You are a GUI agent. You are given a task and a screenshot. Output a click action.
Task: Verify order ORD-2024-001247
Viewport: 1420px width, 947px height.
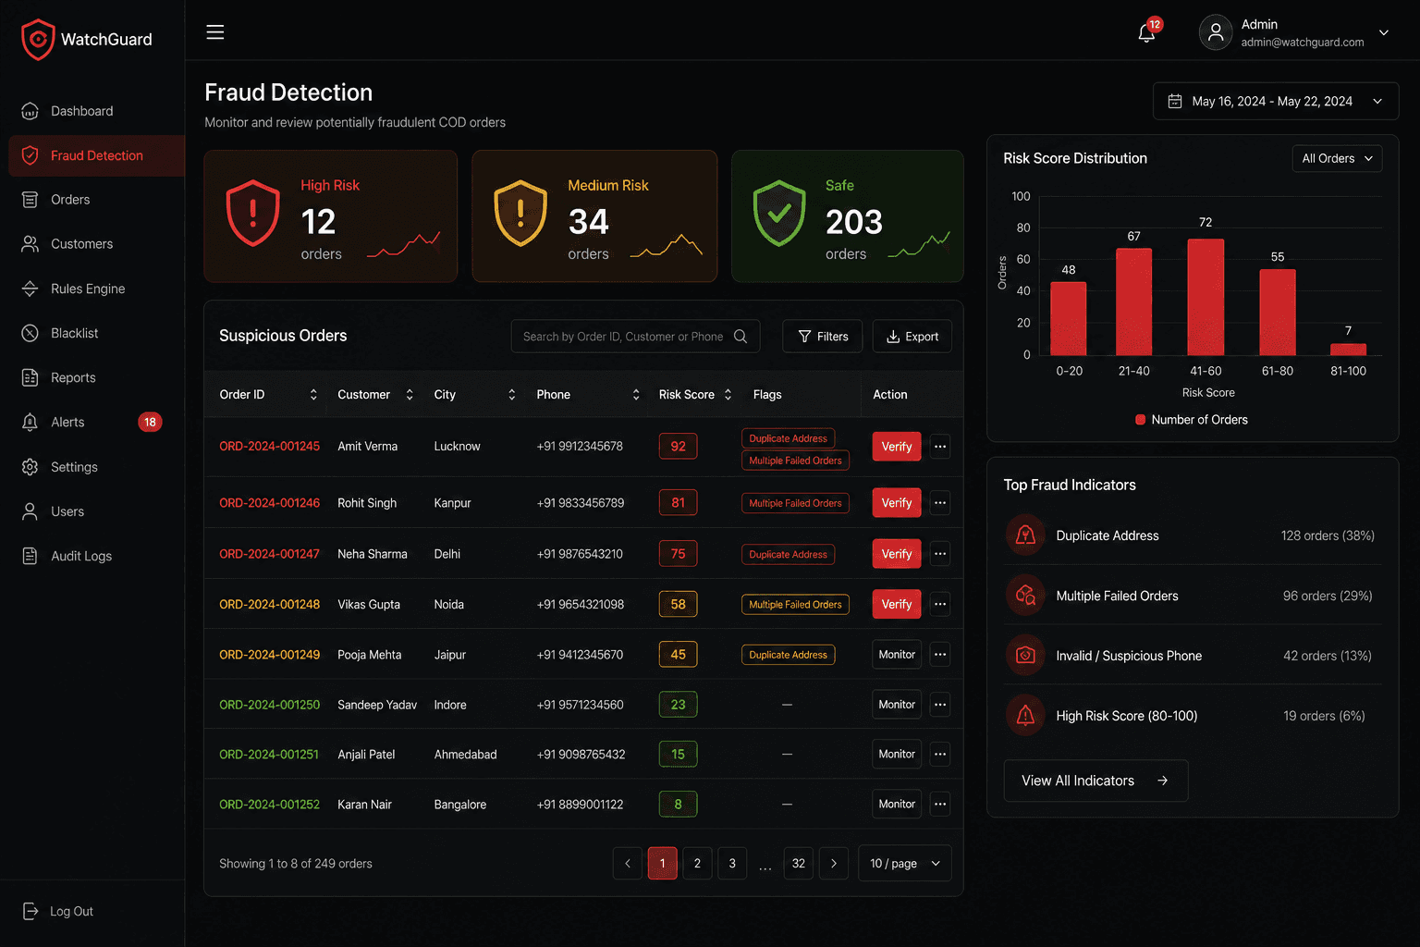897,554
